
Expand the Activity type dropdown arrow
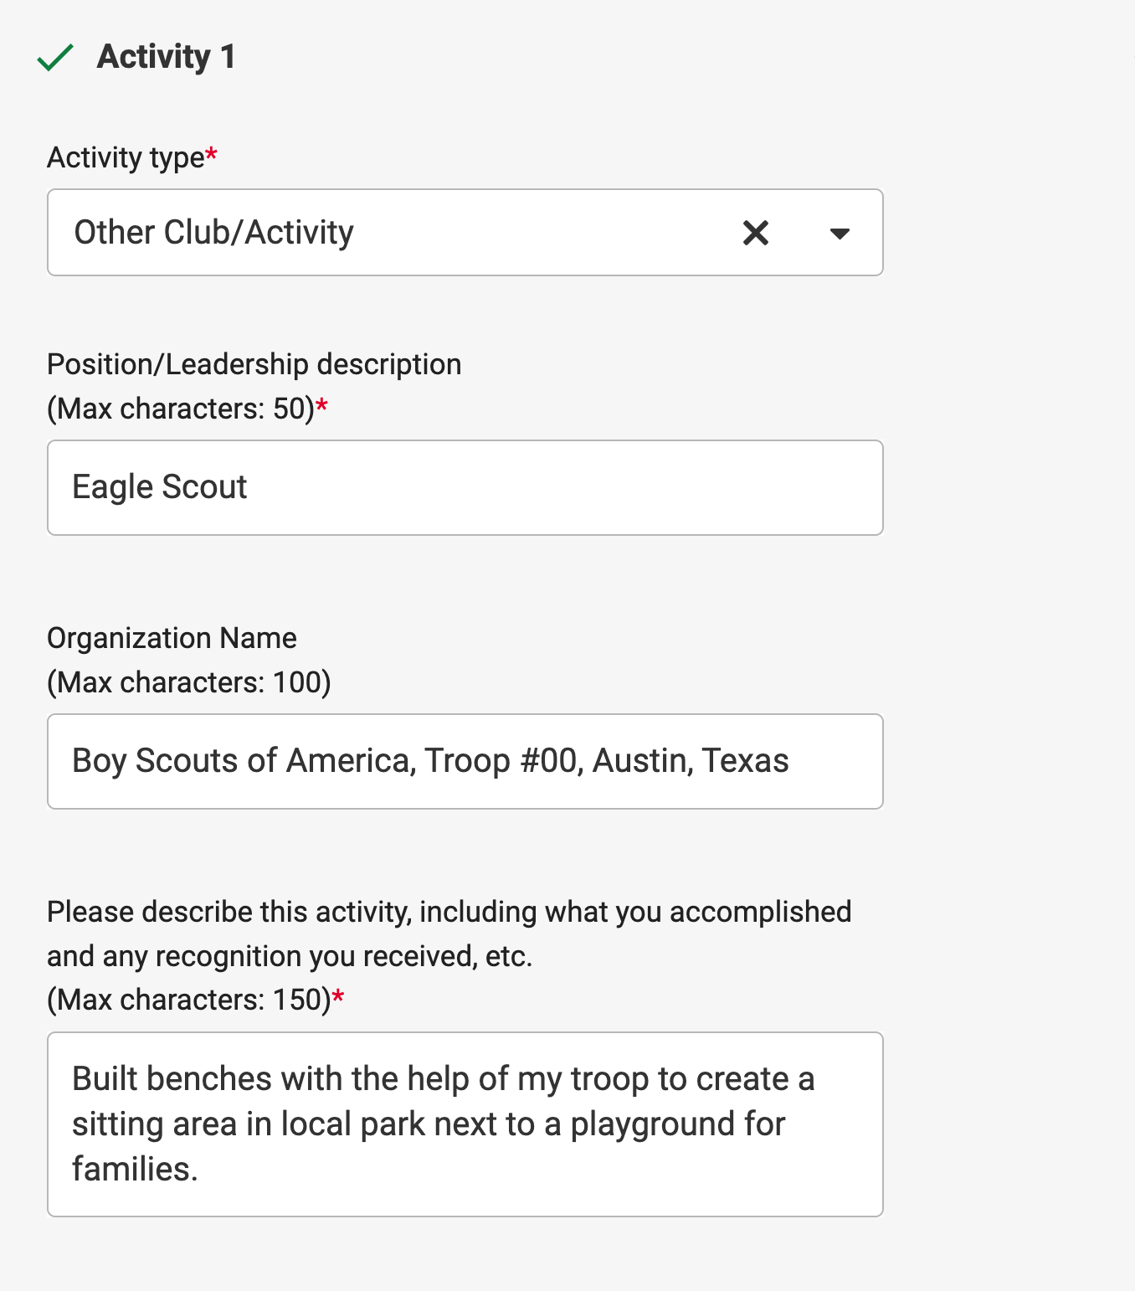(x=839, y=234)
